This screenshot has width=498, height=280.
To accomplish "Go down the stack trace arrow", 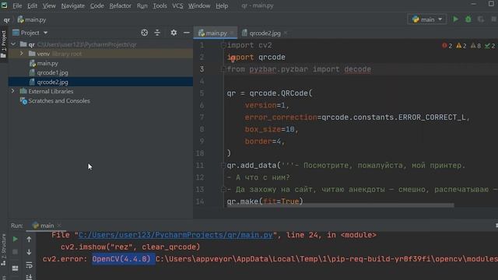I will [x=29, y=252].
